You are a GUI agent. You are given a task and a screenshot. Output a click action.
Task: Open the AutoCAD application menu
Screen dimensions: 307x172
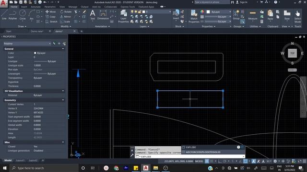(x=3, y=3)
